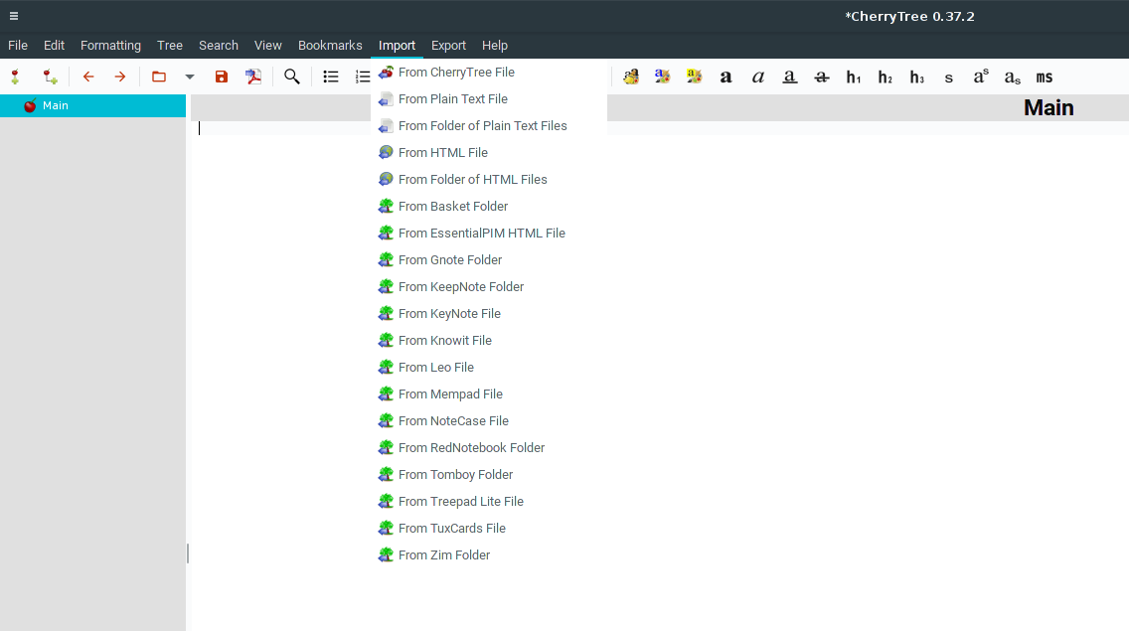Close the open Import menu
This screenshot has width=1129, height=631.
click(x=397, y=46)
